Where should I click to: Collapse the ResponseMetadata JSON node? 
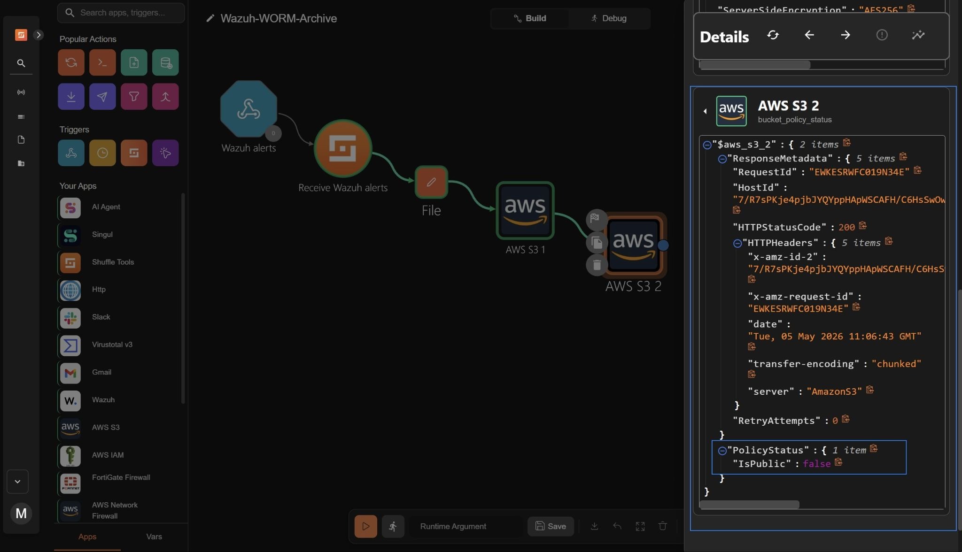coord(722,159)
